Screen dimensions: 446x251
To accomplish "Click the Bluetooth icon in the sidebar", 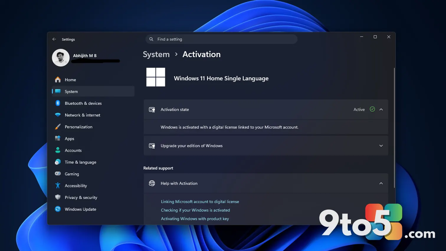I will tap(58, 103).
